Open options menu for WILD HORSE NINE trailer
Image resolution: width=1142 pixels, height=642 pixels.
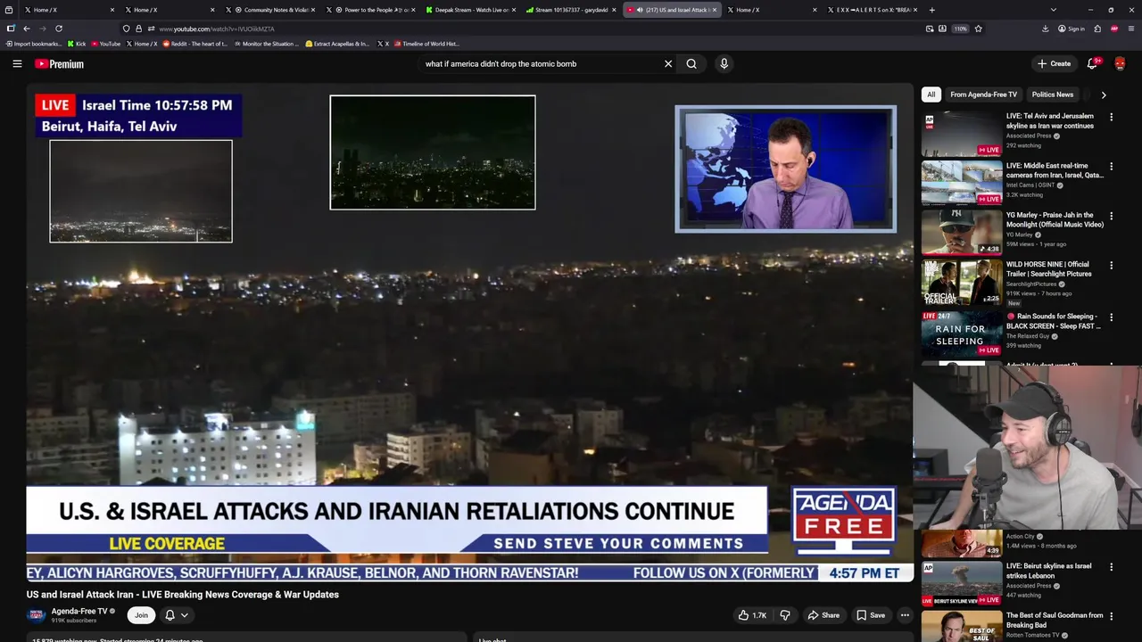1111,265
